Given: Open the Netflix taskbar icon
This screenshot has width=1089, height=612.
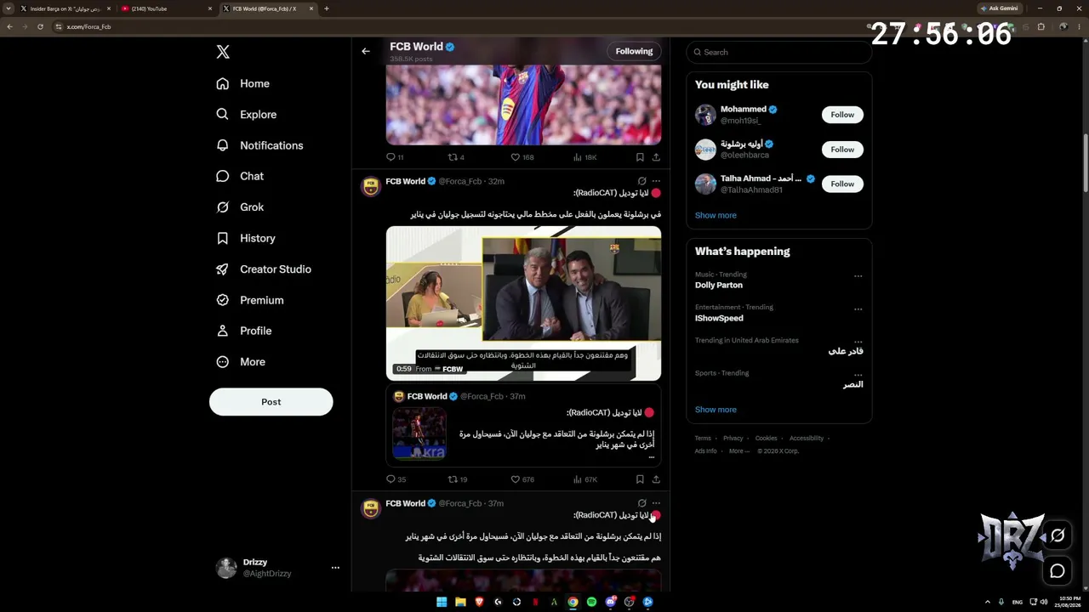Looking at the screenshot, I should [x=535, y=602].
